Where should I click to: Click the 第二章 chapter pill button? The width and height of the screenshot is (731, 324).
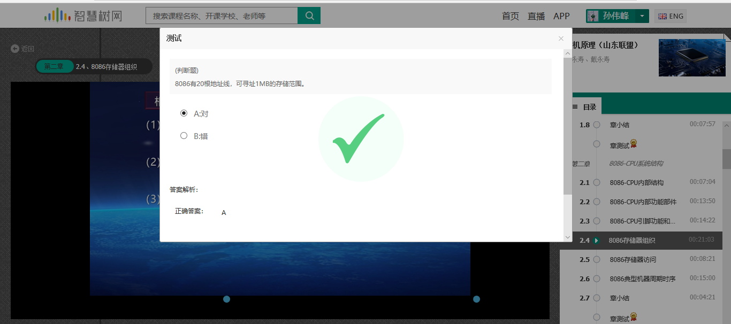(54, 67)
